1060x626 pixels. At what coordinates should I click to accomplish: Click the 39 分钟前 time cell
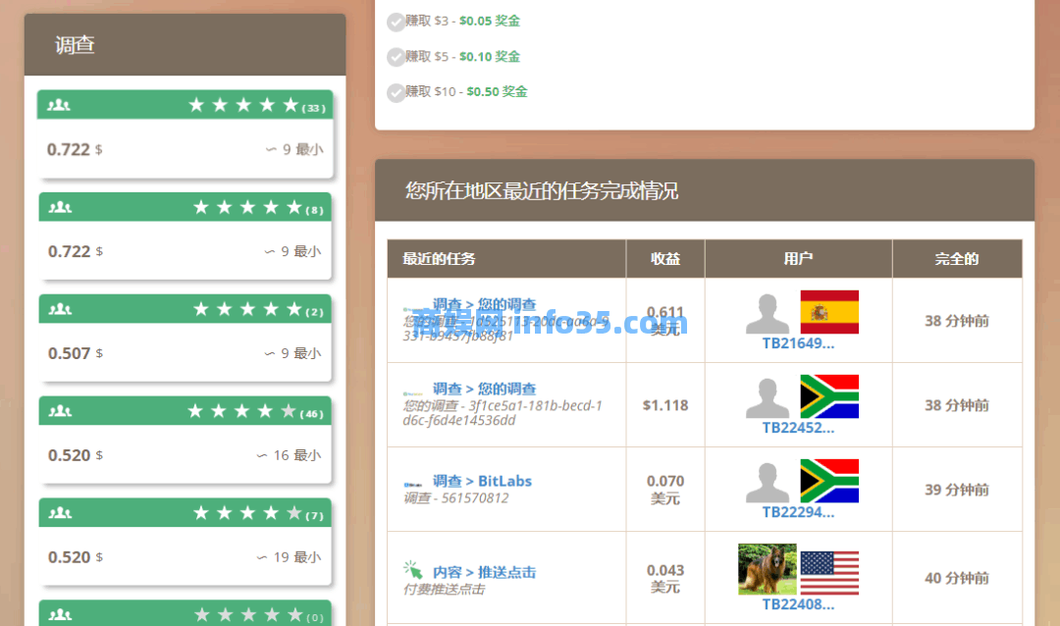click(957, 490)
